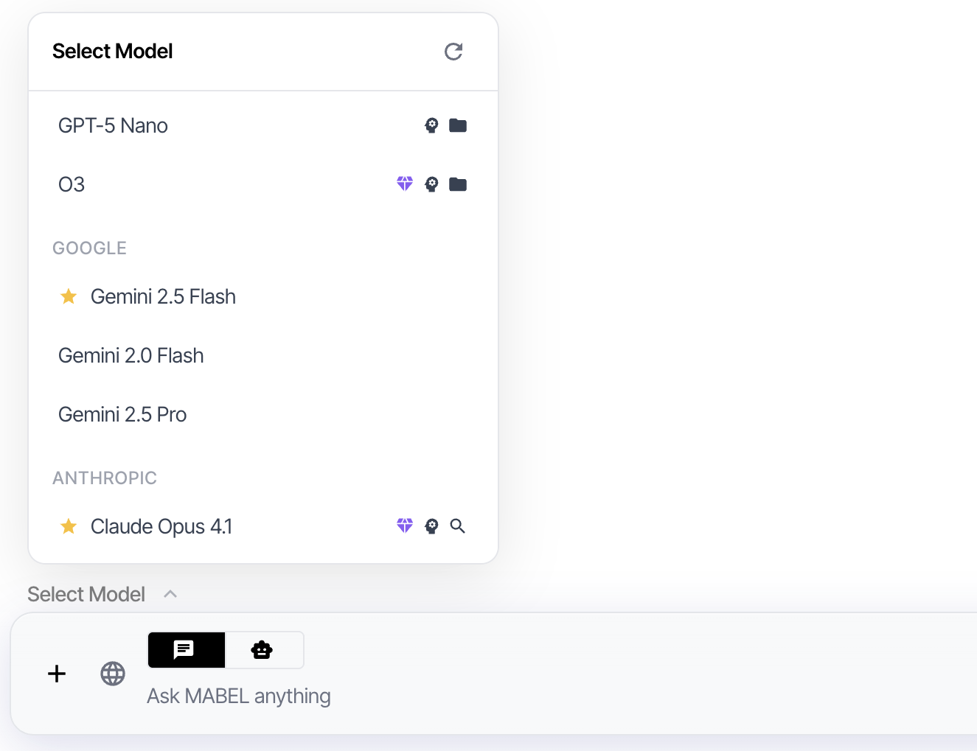Click the reasoning icon next to GPT-5 Nano

tap(431, 125)
